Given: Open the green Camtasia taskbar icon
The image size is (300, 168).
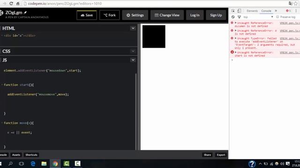Looking at the screenshot, I should point(67,164).
